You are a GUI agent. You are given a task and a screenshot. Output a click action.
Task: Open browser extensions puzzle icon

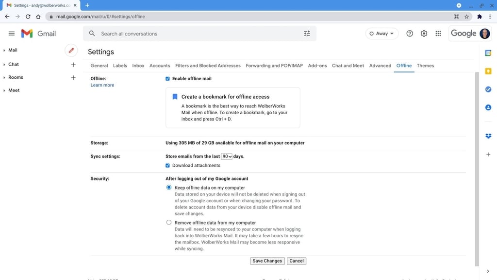pos(480,17)
